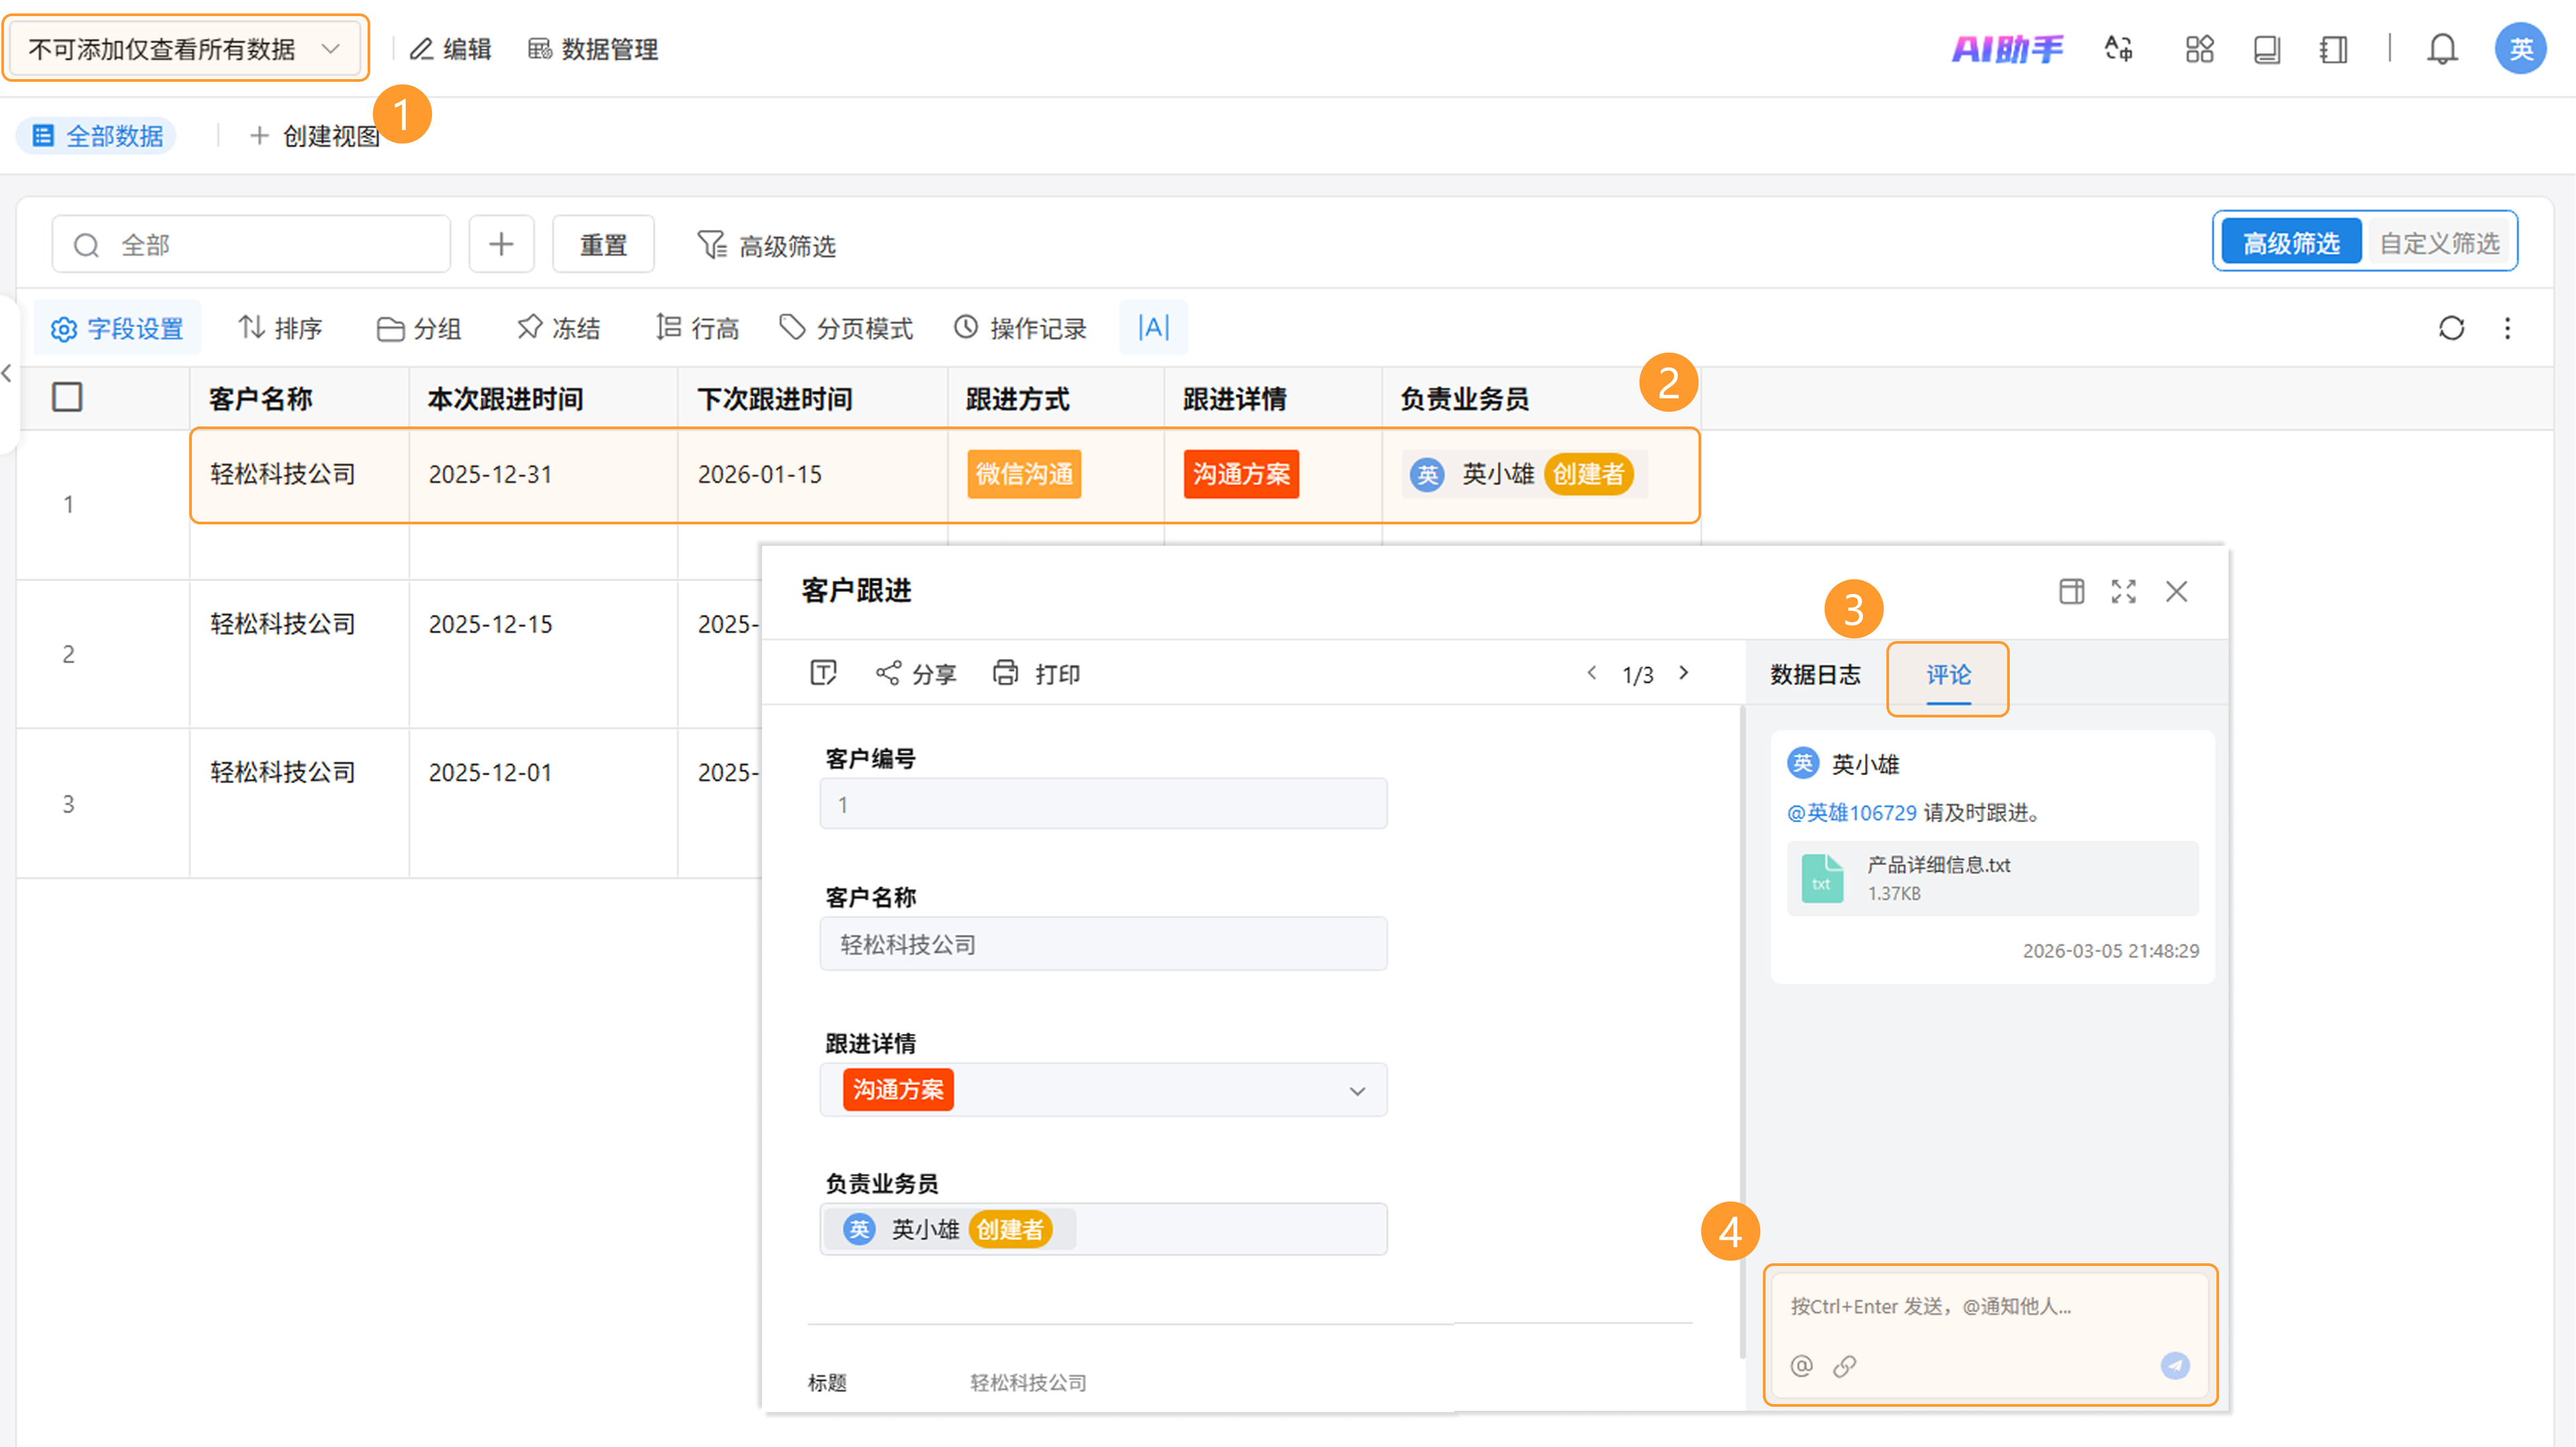This screenshot has height=1447, width=2576.
Task: Click the refresh icon in table toolbar
Action: 2451,328
